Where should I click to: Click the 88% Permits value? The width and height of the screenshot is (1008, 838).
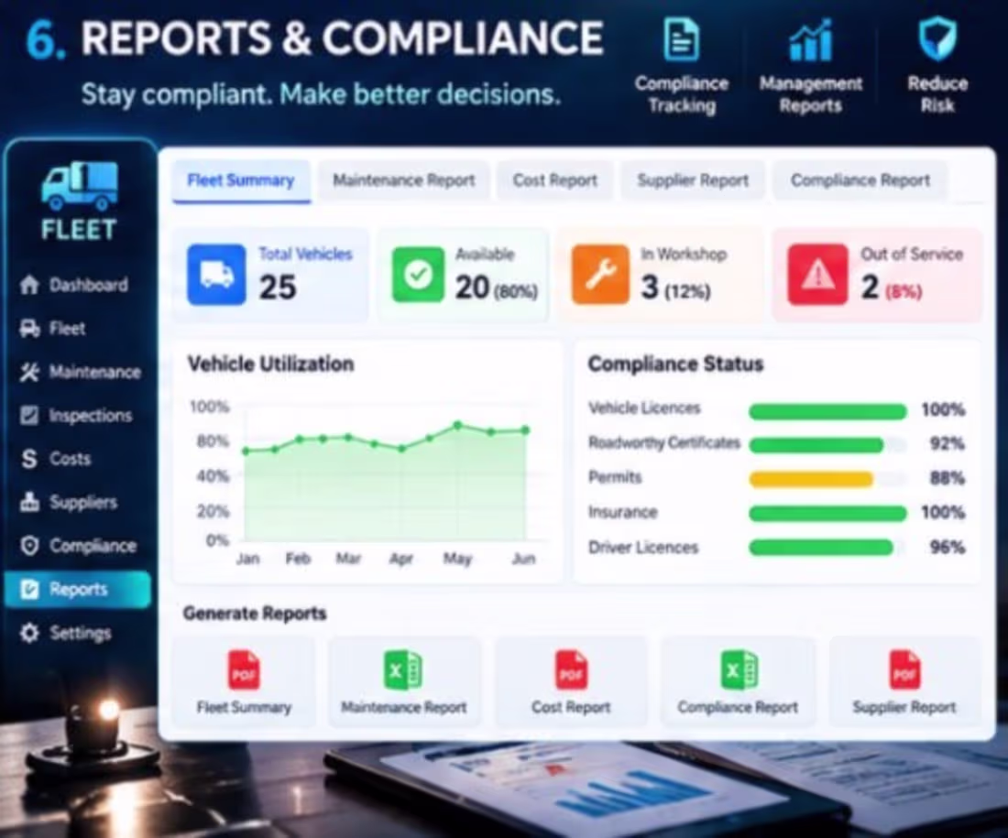(x=947, y=478)
